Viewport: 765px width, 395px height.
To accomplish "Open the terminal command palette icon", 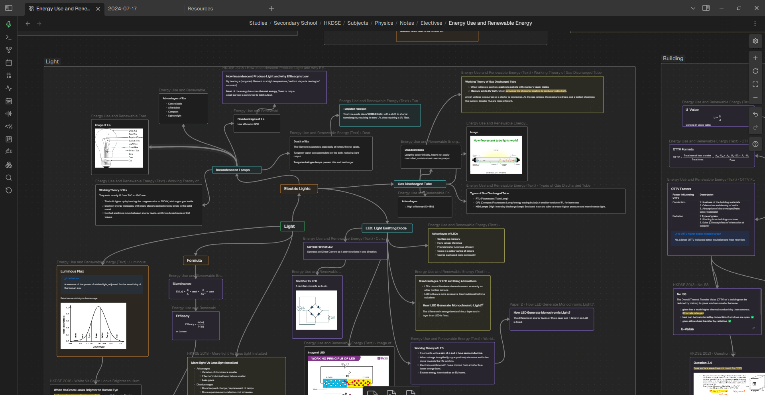I will pyautogui.click(x=9, y=37).
